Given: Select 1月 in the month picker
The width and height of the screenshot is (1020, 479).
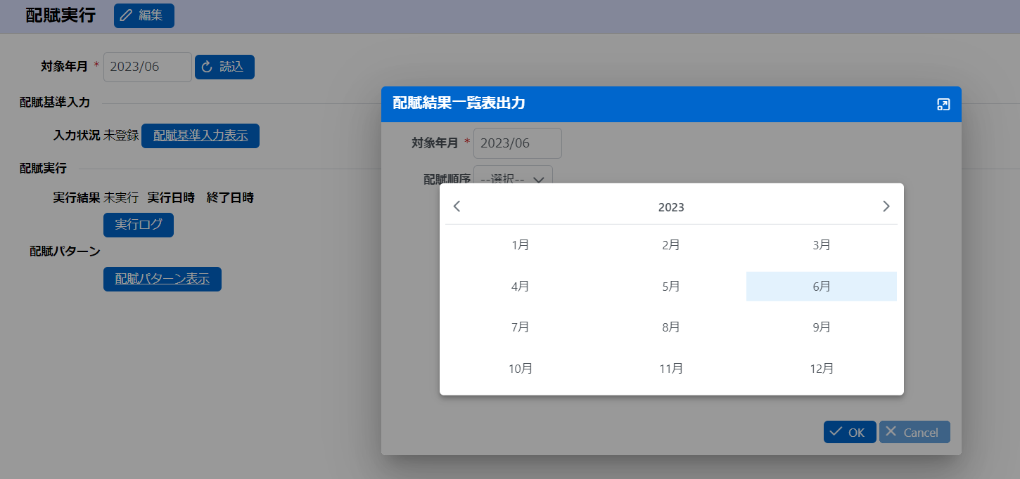Looking at the screenshot, I should pos(521,245).
